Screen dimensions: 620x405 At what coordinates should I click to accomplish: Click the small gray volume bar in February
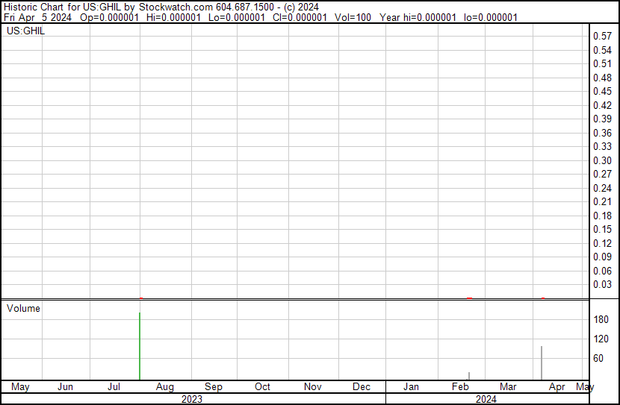pyautogui.click(x=469, y=376)
